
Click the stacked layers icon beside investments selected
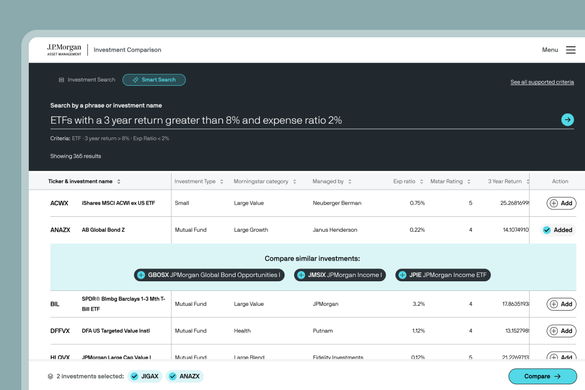[x=51, y=376]
